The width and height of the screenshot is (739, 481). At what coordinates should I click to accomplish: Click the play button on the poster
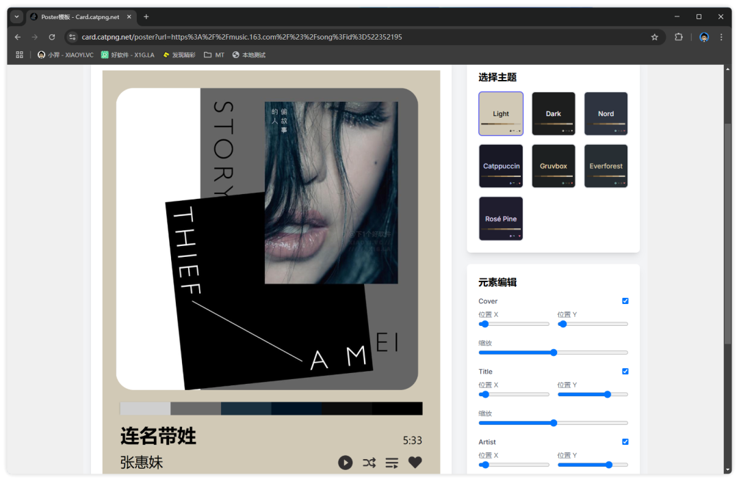[345, 463]
